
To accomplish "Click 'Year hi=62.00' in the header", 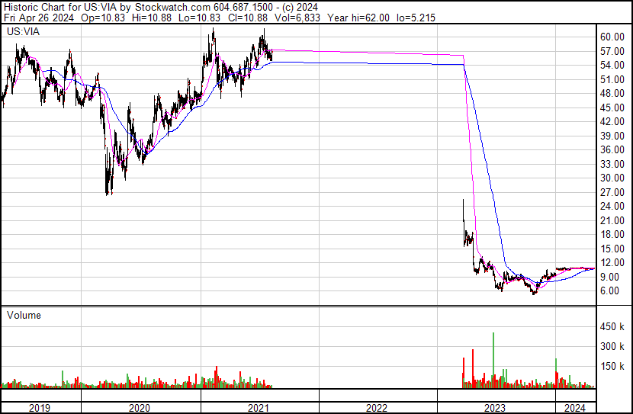I will [358, 18].
